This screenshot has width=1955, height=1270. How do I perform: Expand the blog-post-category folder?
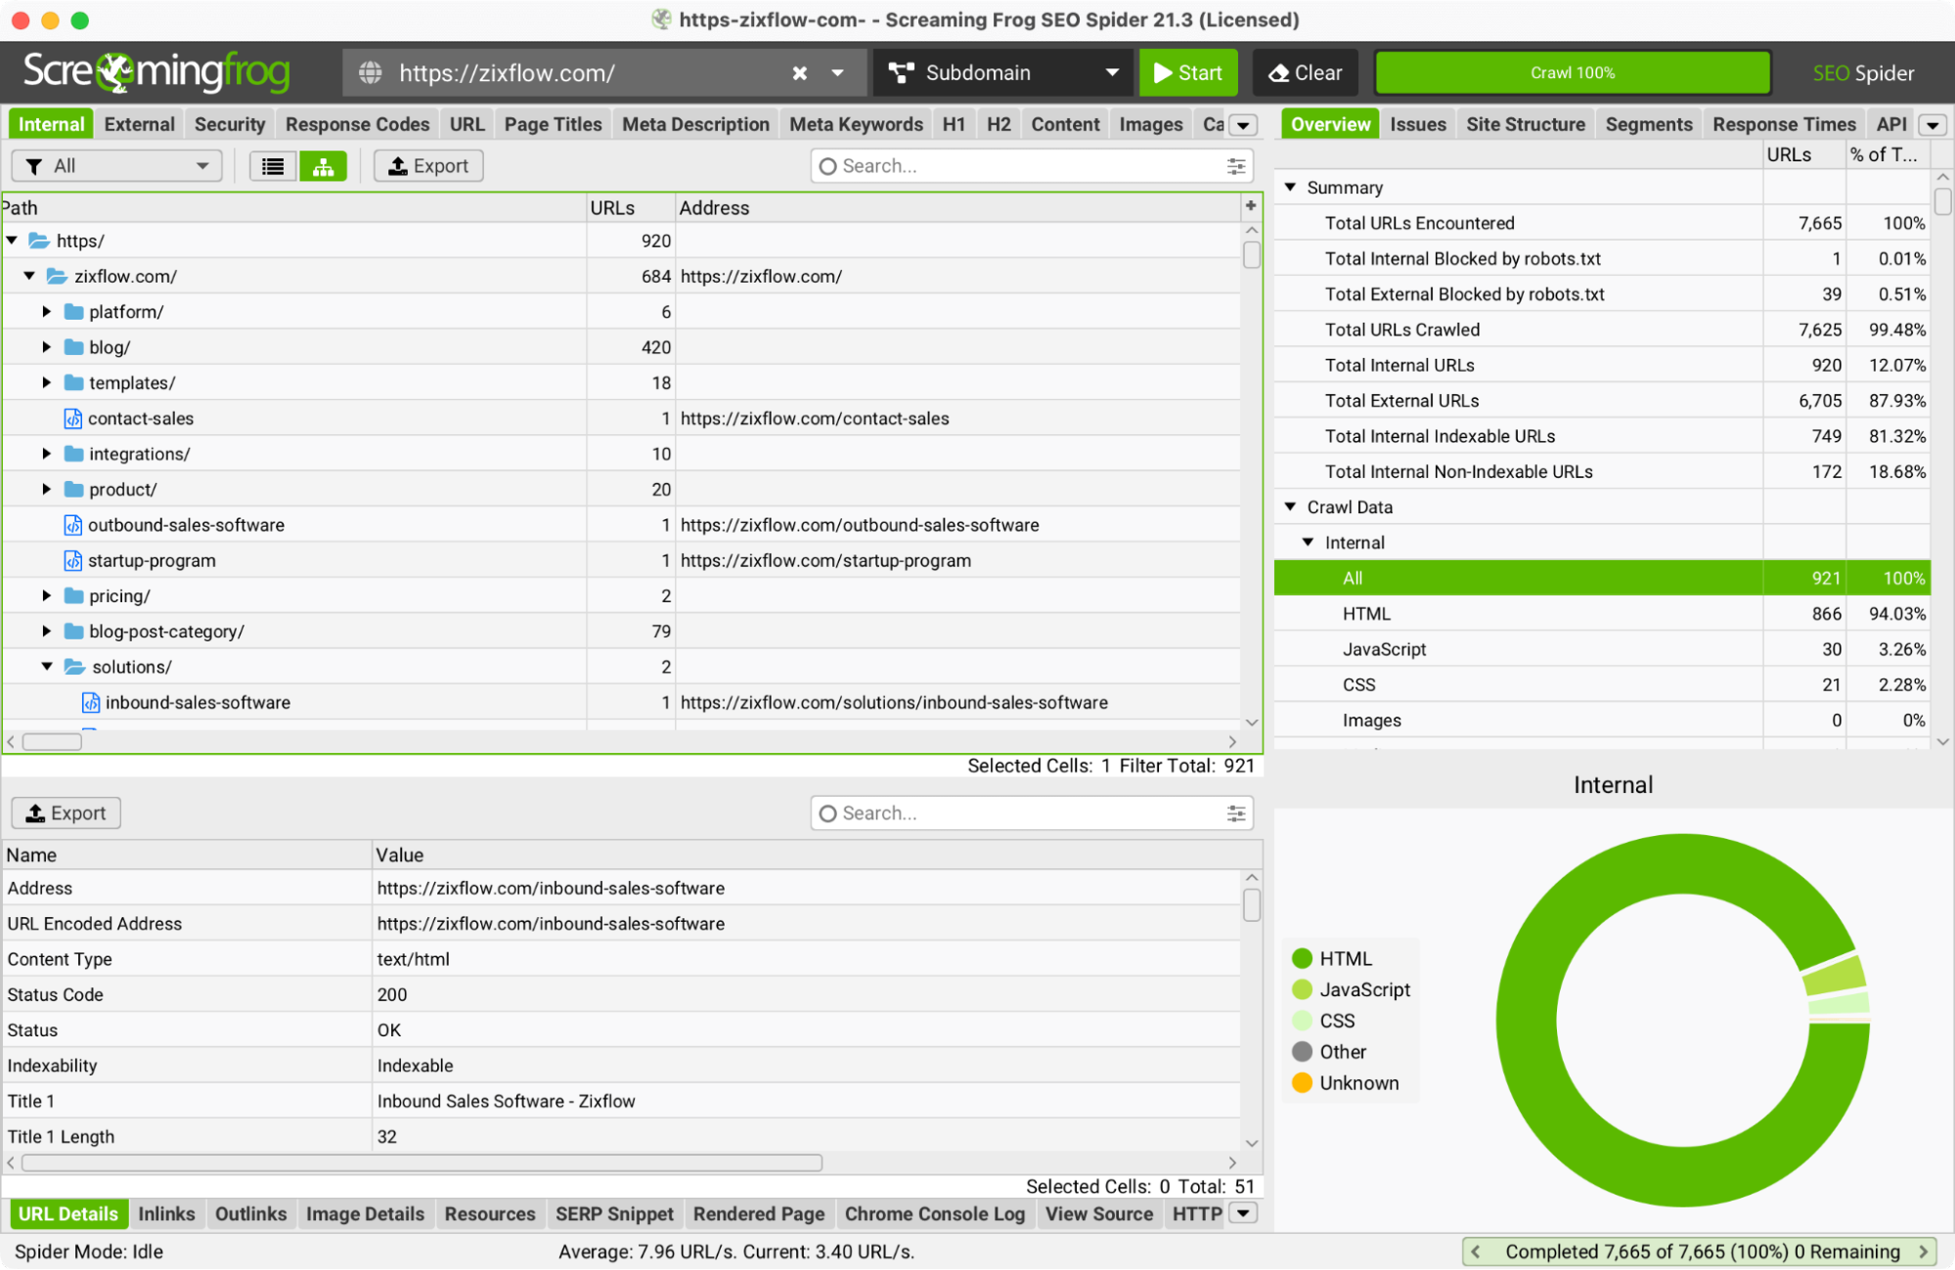(46, 631)
